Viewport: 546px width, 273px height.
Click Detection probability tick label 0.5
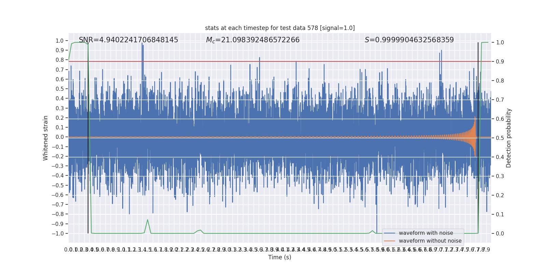tap(500, 138)
